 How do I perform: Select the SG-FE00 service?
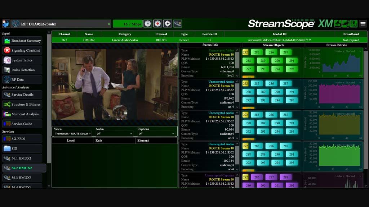coord(22,139)
